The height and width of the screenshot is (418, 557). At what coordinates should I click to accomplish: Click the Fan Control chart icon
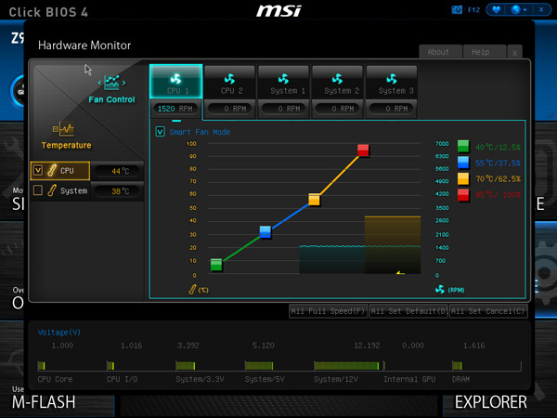pyautogui.click(x=112, y=82)
